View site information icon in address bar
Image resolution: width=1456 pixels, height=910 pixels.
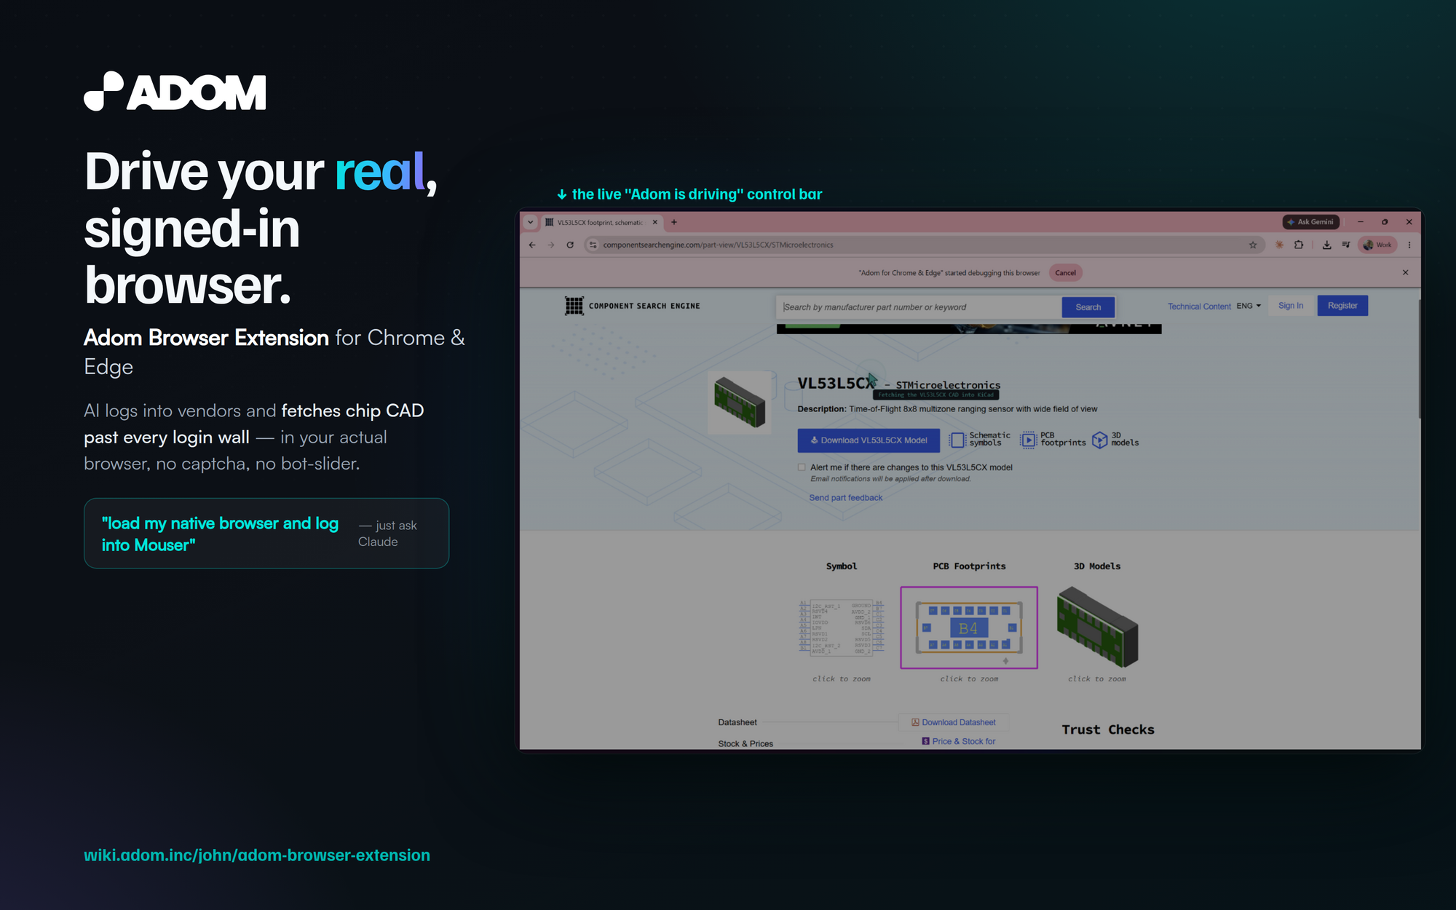click(593, 245)
